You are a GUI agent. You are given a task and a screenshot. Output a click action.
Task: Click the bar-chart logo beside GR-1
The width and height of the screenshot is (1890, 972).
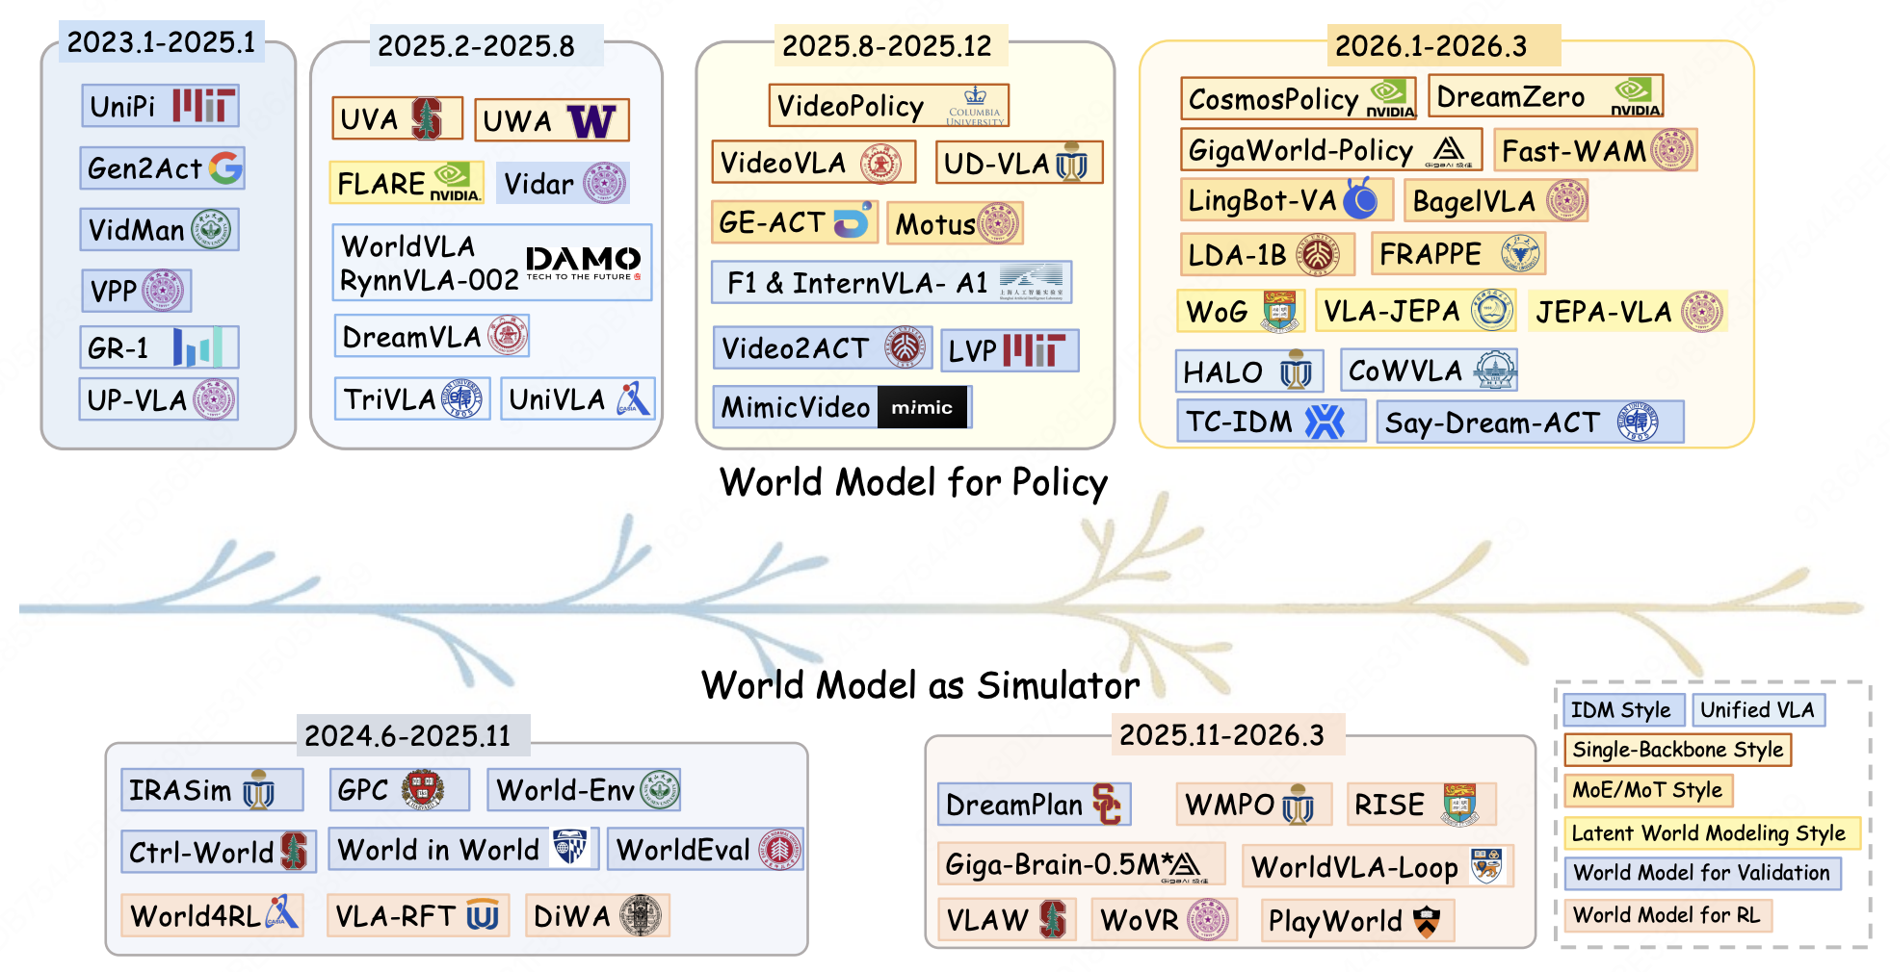(197, 347)
